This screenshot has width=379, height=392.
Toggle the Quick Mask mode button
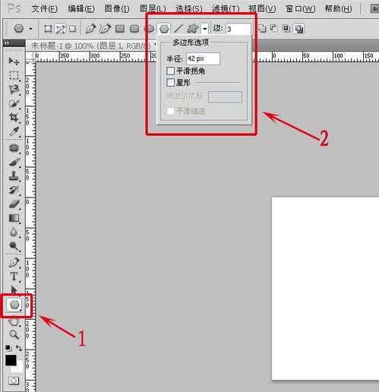tap(14, 381)
